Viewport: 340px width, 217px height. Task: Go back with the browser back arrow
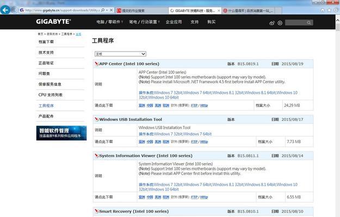[x=5, y=10]
